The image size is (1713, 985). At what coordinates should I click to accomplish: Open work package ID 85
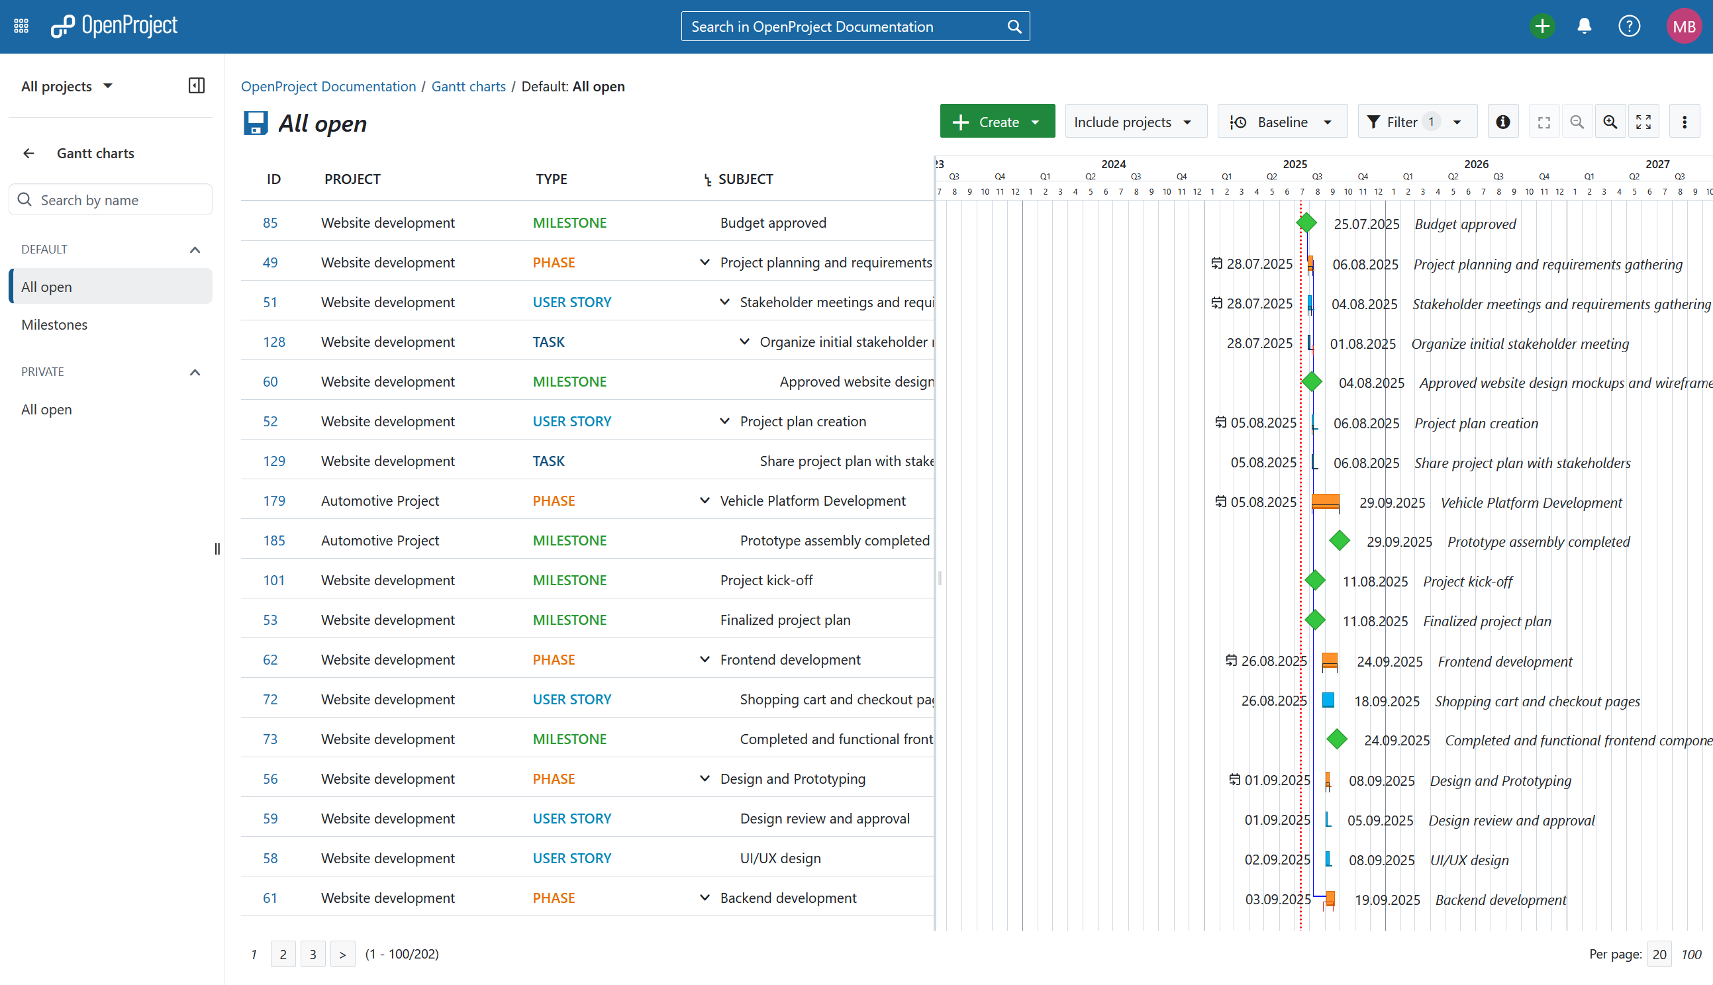tap(270, 222)
